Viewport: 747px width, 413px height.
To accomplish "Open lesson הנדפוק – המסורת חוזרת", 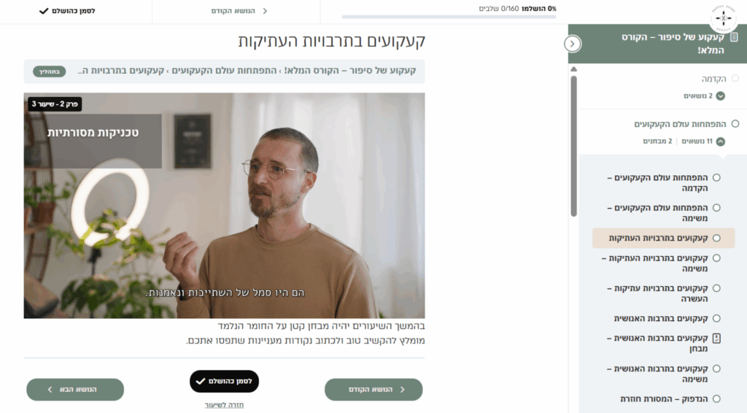I will click(664, 398).
